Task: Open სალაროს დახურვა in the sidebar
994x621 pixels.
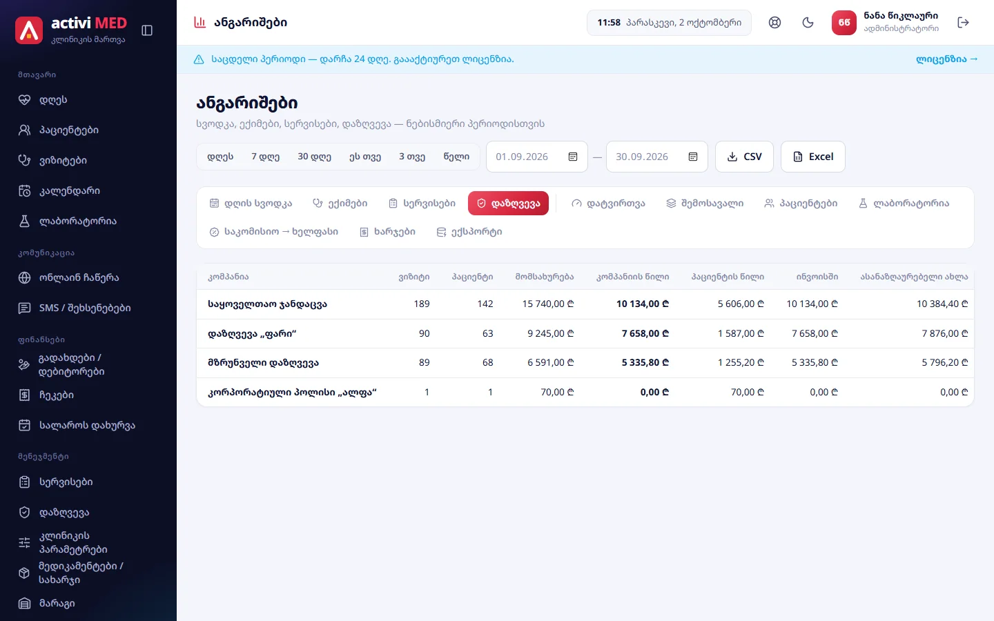Action: point(88,426)
